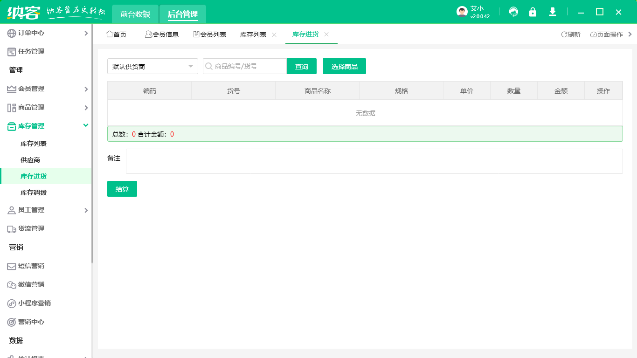Viewport: 637px width, 358px height.
Task: Click the 查询 search button
Action: point(301,66)
